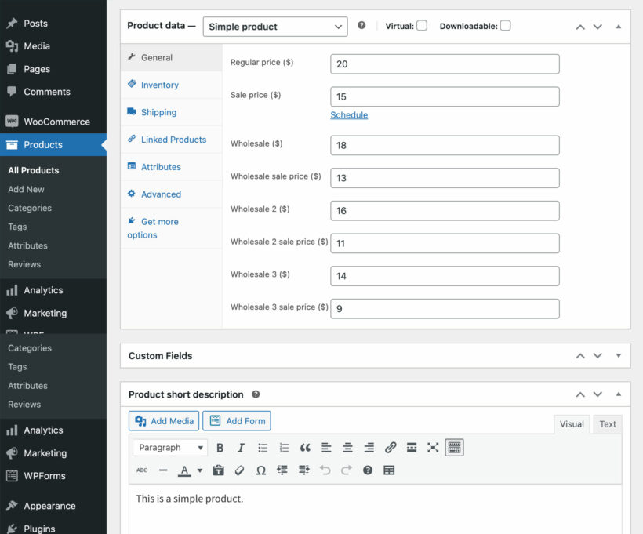
Task: Open fullscreen editing mode
Action: coord(433,448)
